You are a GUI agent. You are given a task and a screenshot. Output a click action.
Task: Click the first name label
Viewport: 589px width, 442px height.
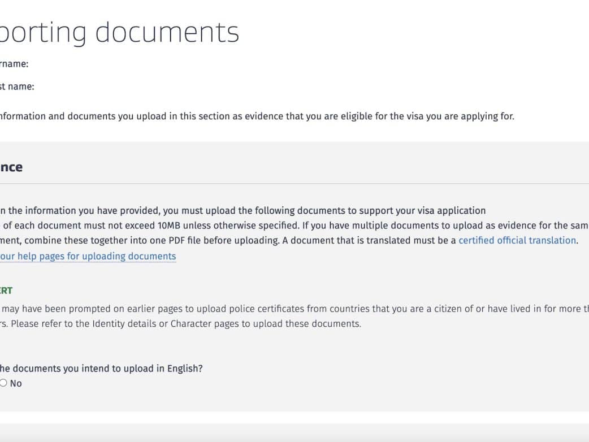click(x=16, y=86)
